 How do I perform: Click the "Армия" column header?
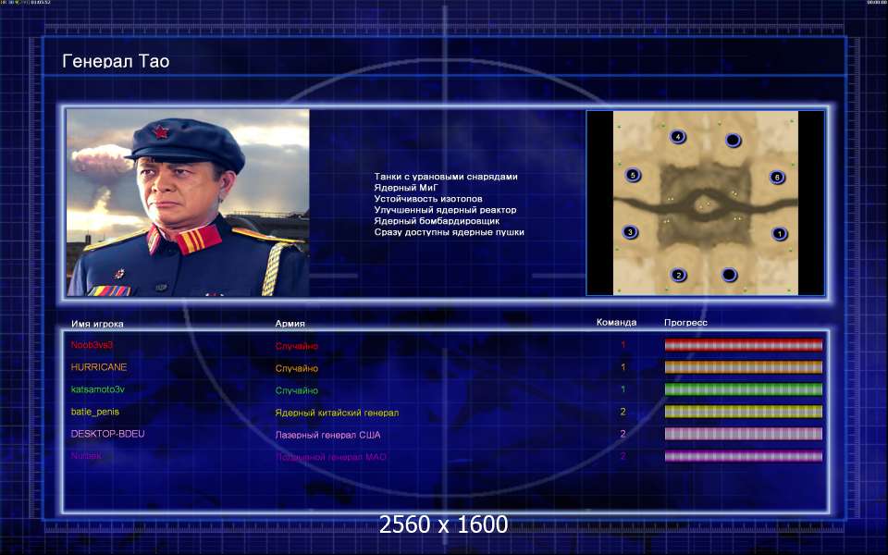coord(290,324)
